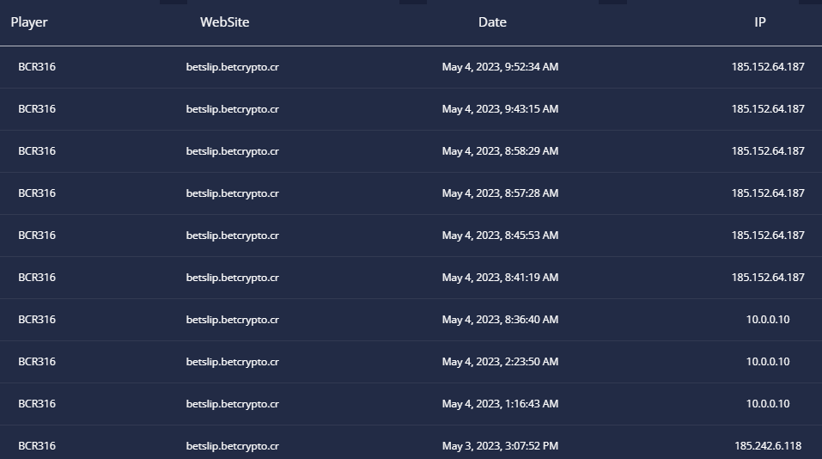Sort the table by Date header
822x459 pixels.
click(492, 22)
